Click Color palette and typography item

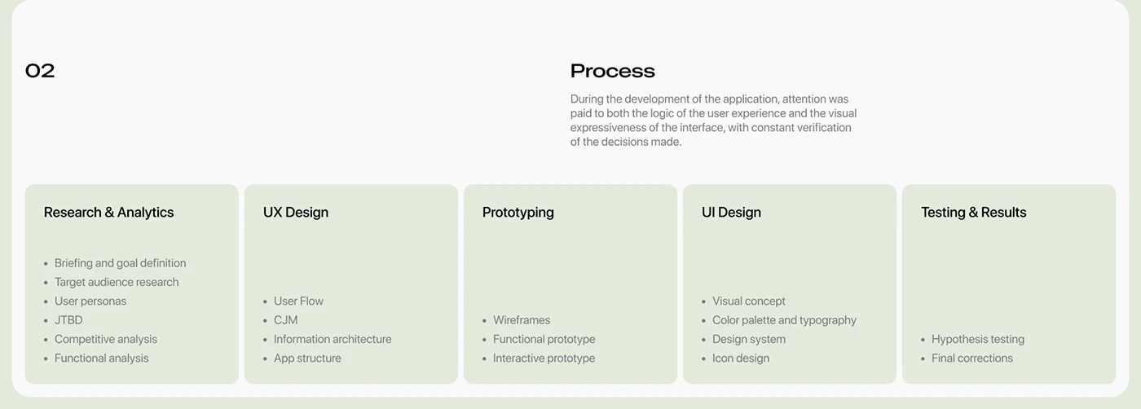(784, 320)
